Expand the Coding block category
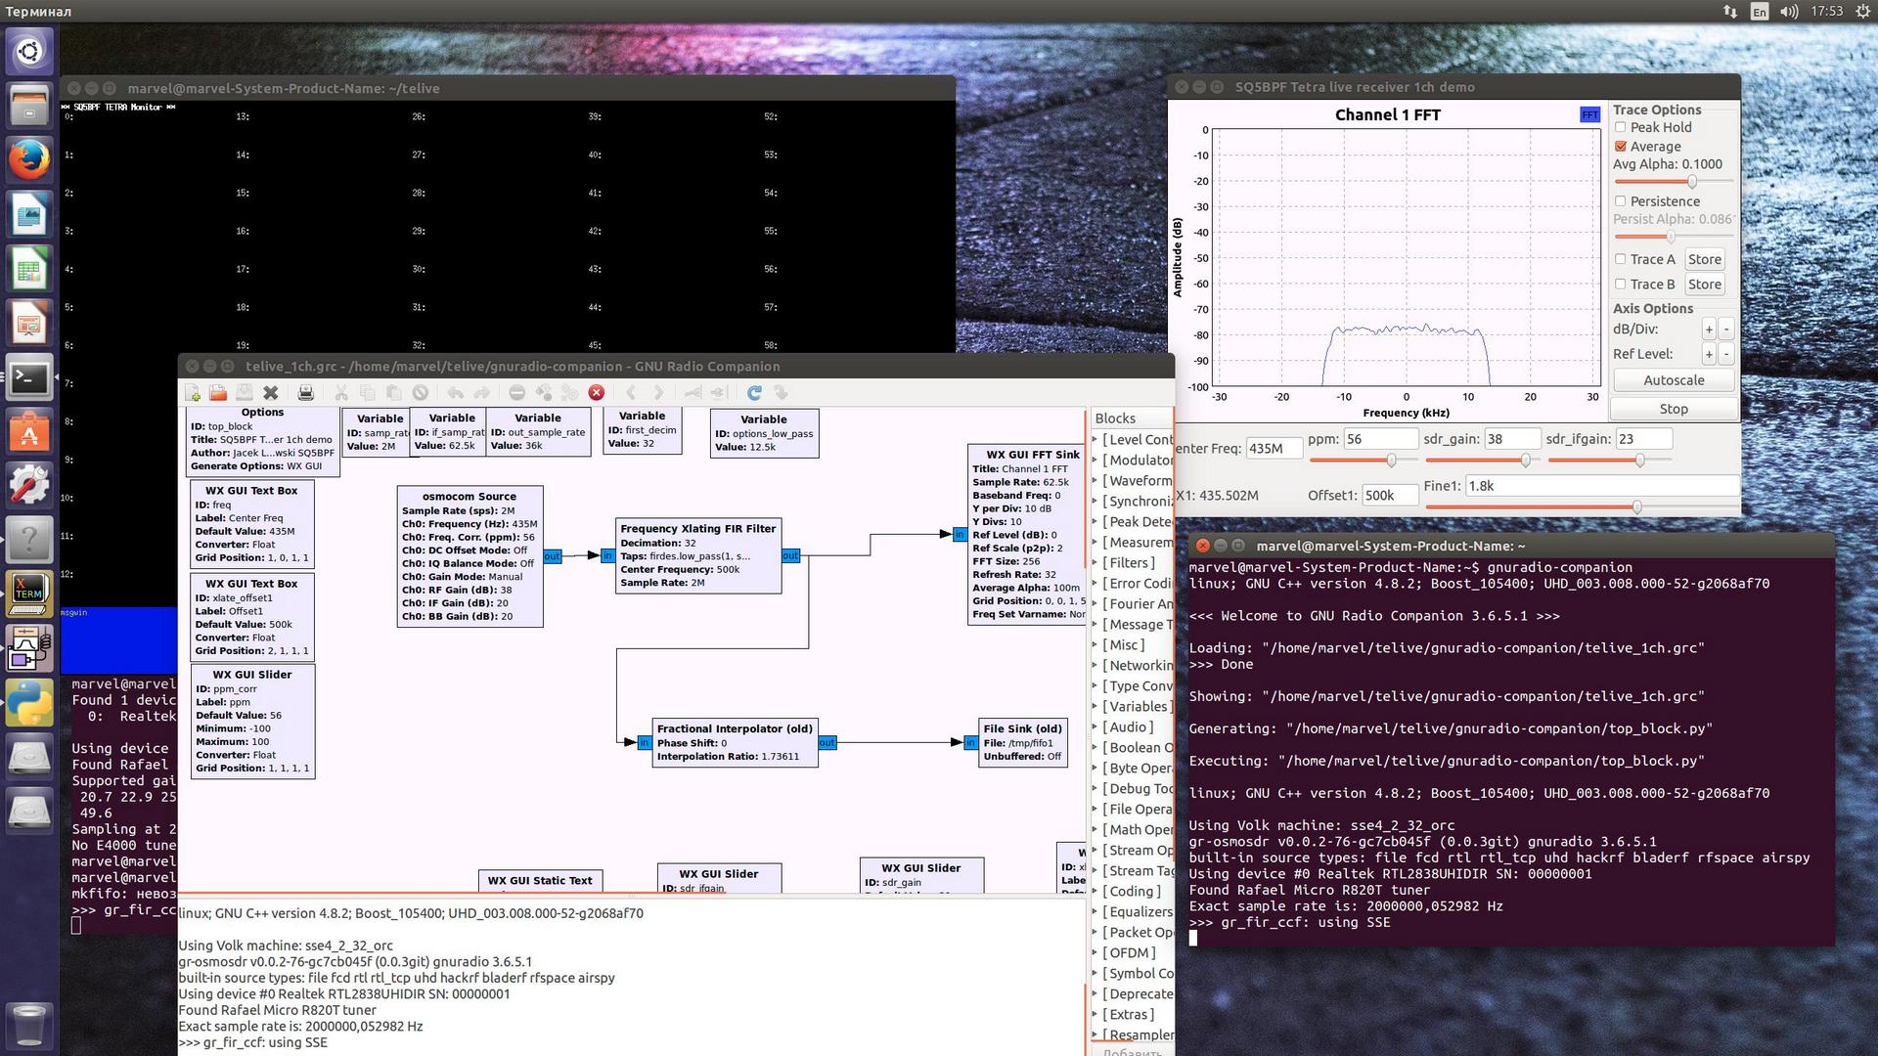Viewport: 1878px width, 1056px height. [x=1095, y=892]
